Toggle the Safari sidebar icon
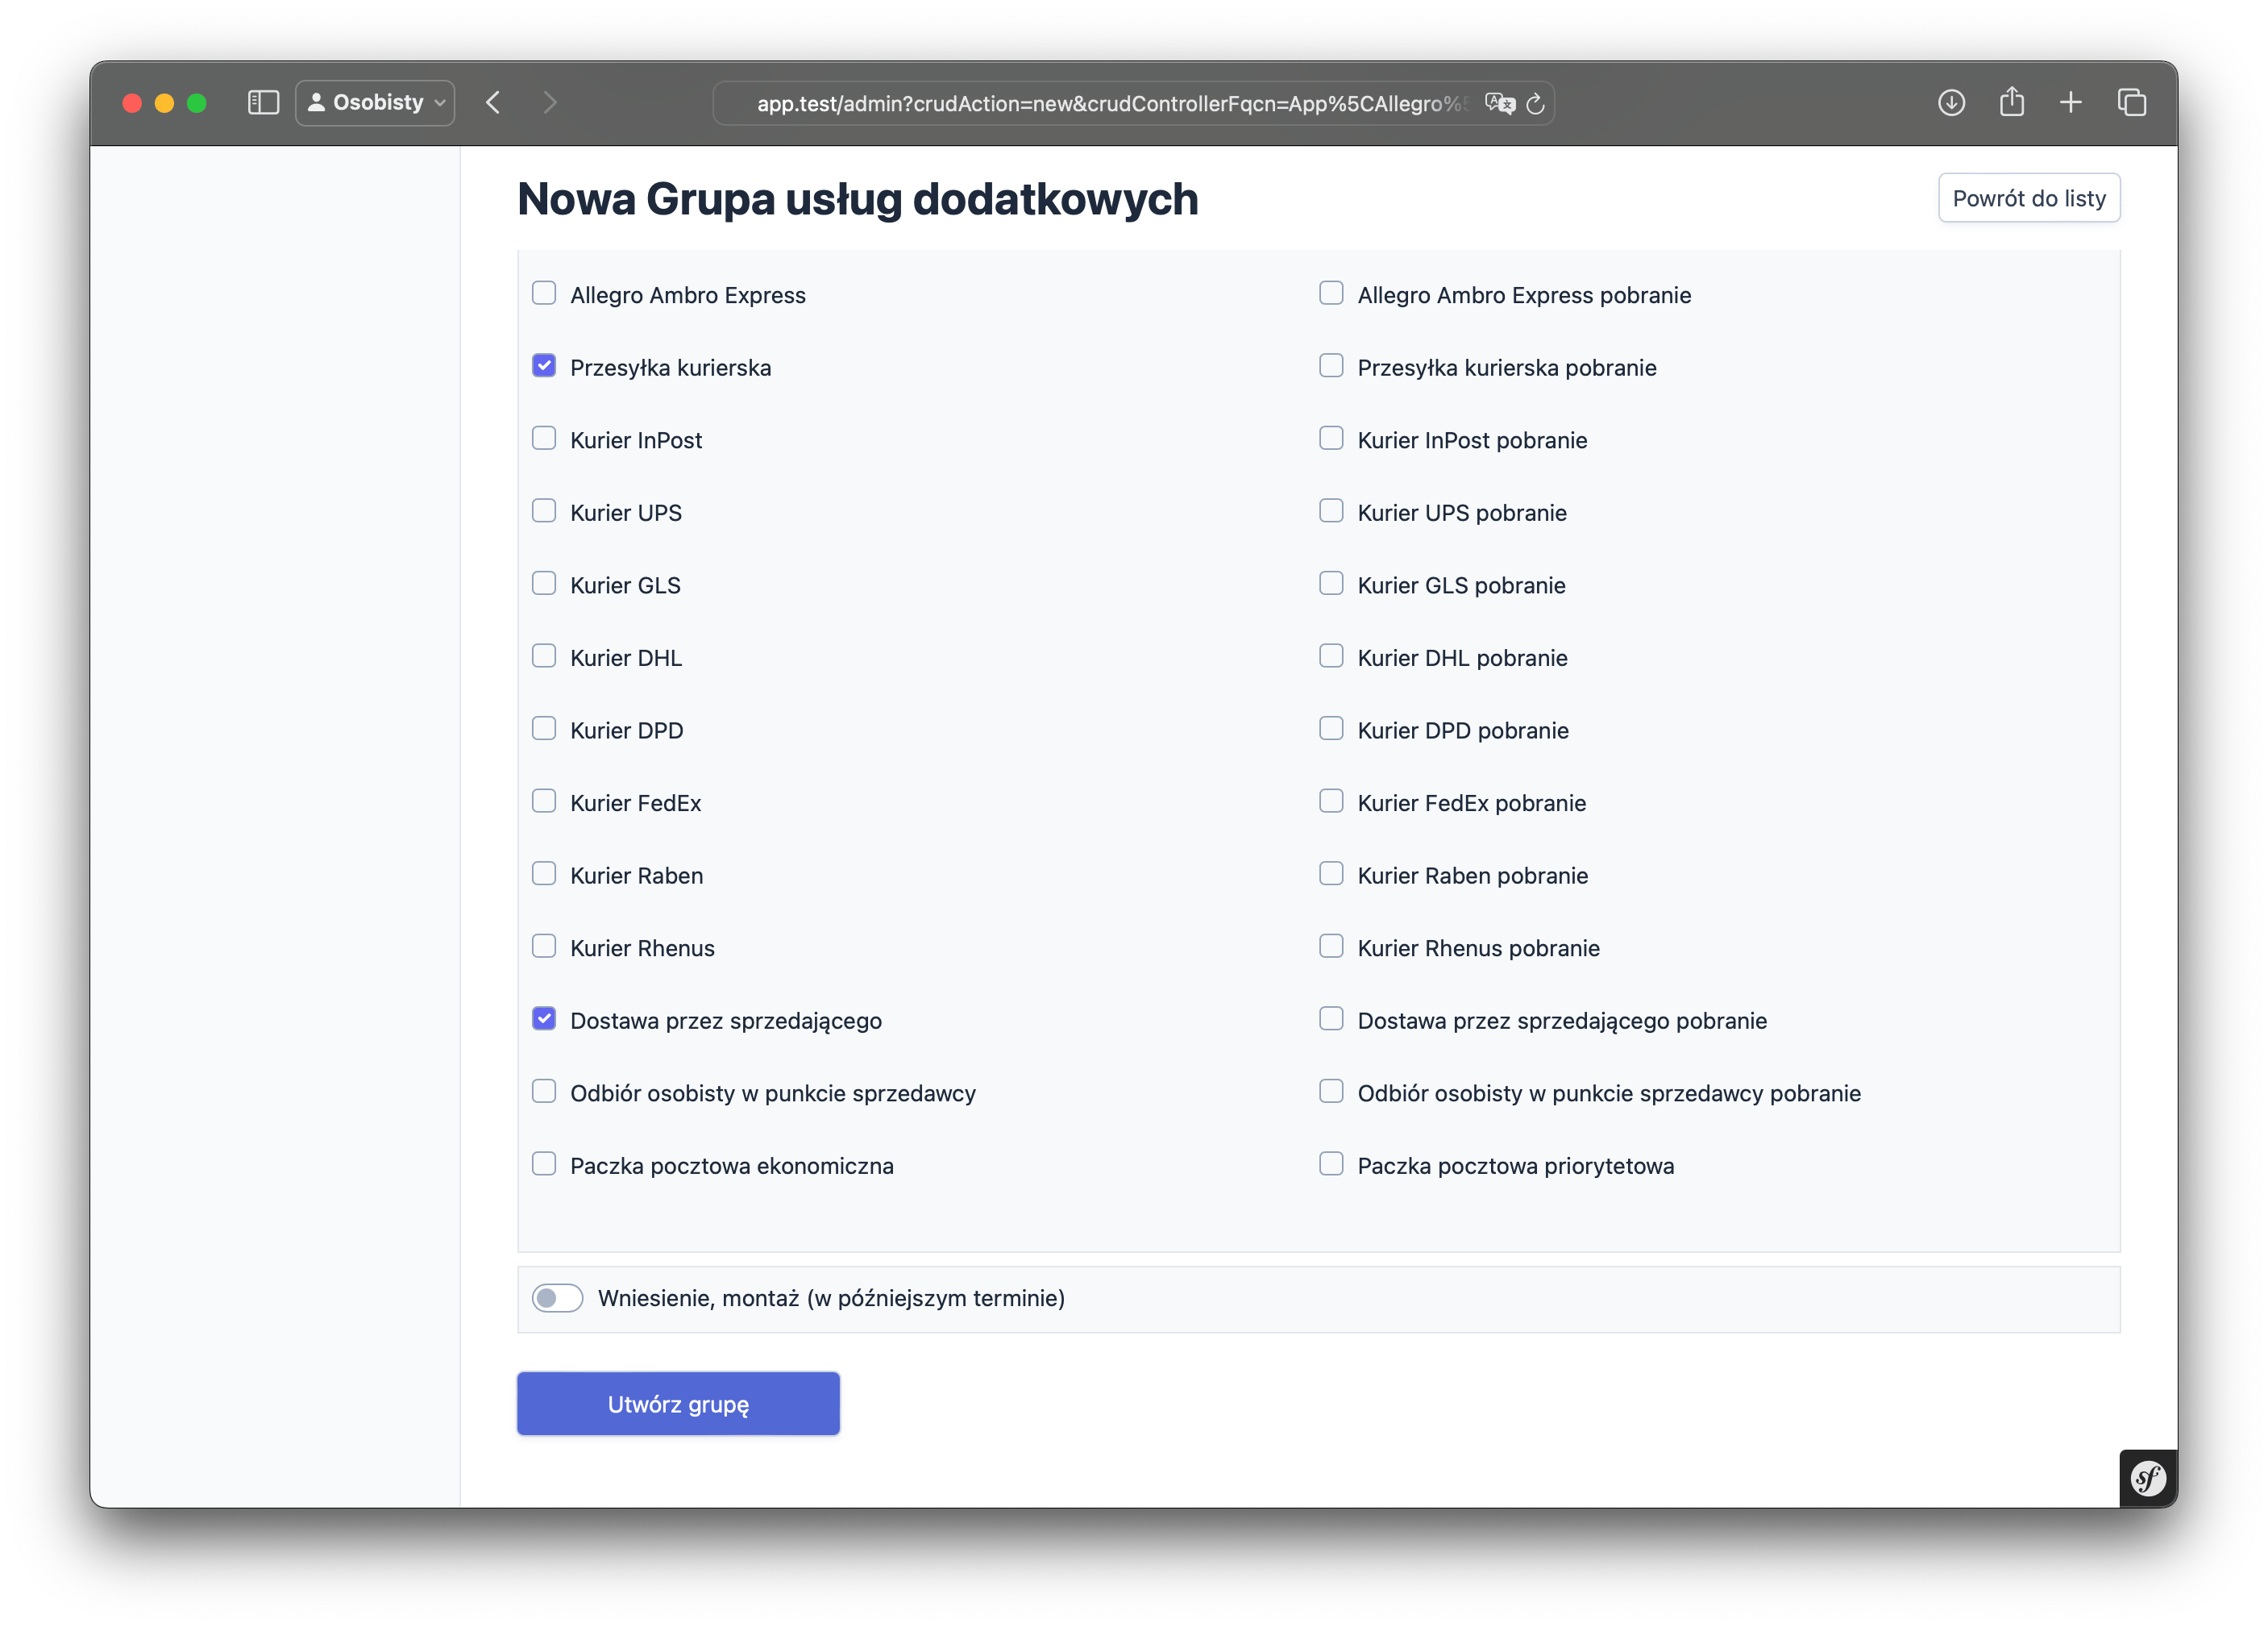The image size is (2268, 1627). point(263,102)
